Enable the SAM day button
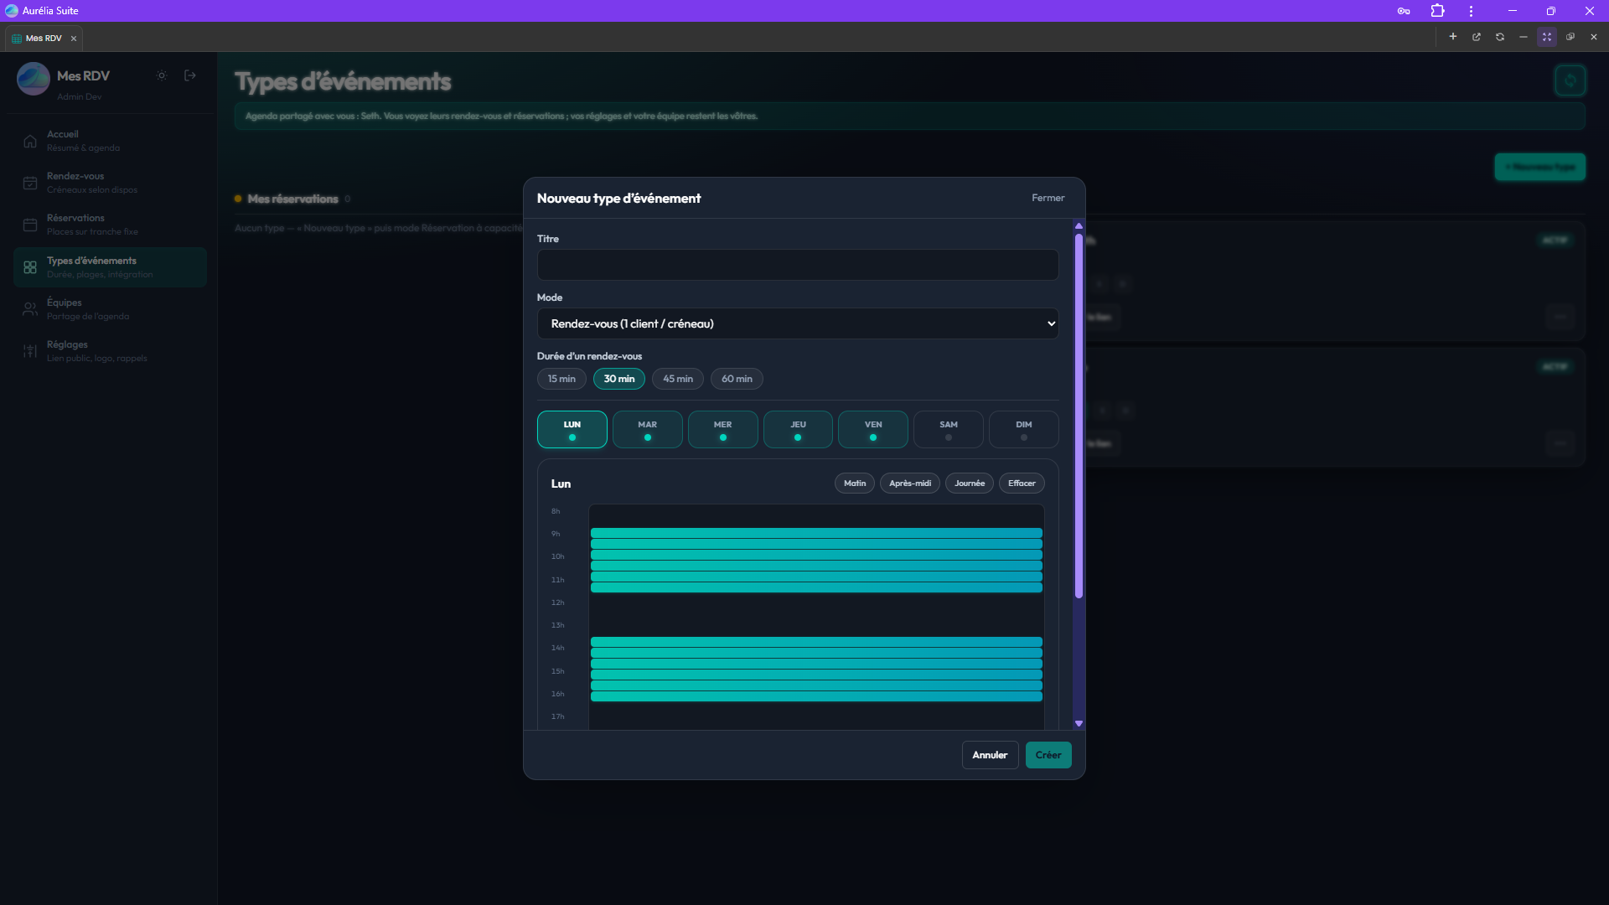This screenshot has width=1609, height=905. click(949, 430)
